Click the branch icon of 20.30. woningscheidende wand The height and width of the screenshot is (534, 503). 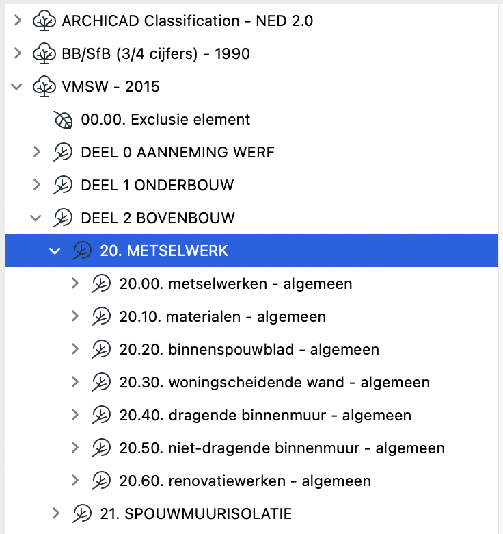coord(101,383)
